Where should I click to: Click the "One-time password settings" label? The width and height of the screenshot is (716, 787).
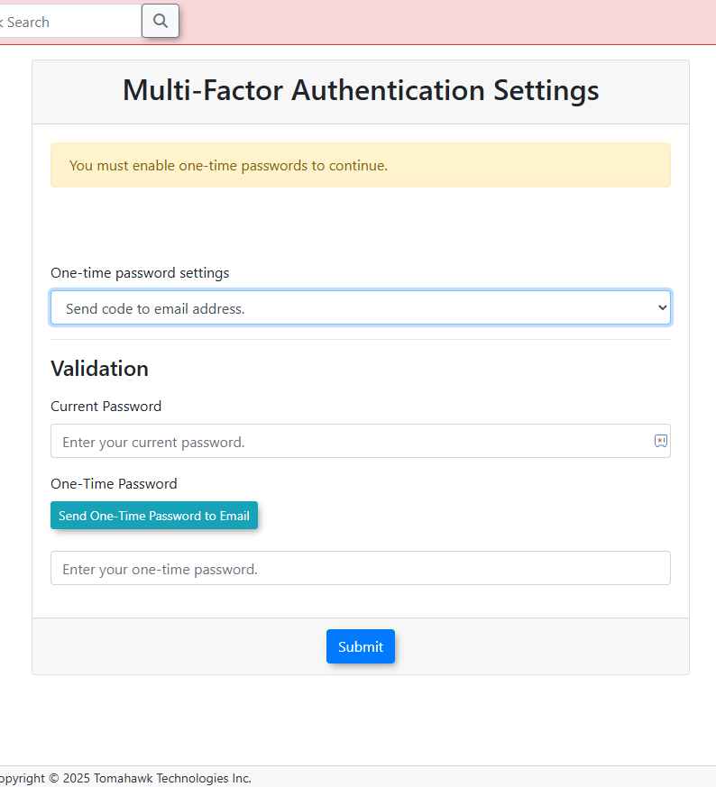[140, 273]
